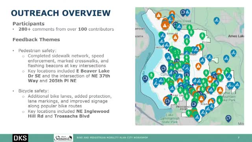This screenshot has width=252, height=142.
Task: Select the blue comment pin at the map's top edge
Action: coord(183,12)
